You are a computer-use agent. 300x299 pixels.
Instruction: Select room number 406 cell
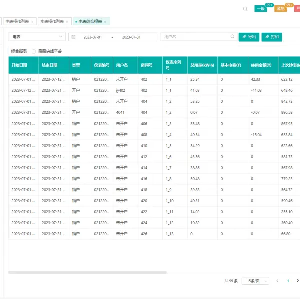click(144, 124)
